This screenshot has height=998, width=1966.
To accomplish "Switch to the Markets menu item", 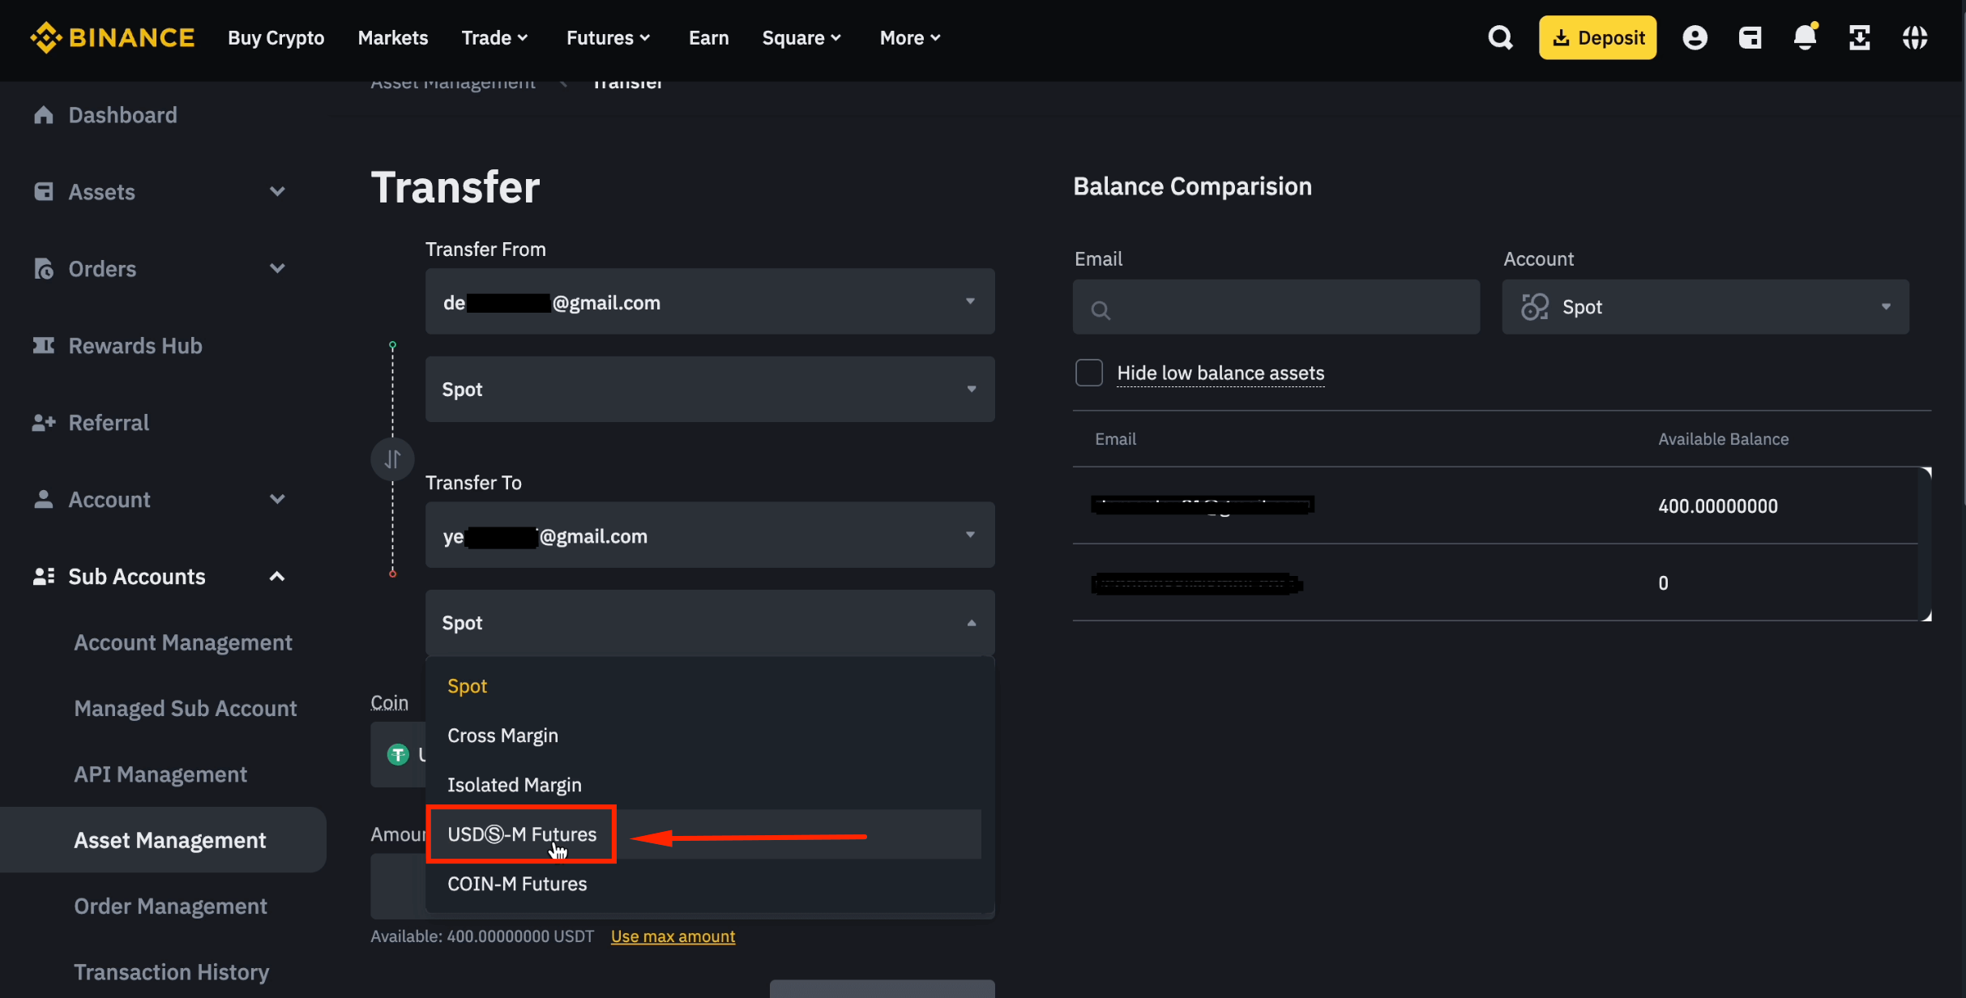I will click(x=392, y=37).
